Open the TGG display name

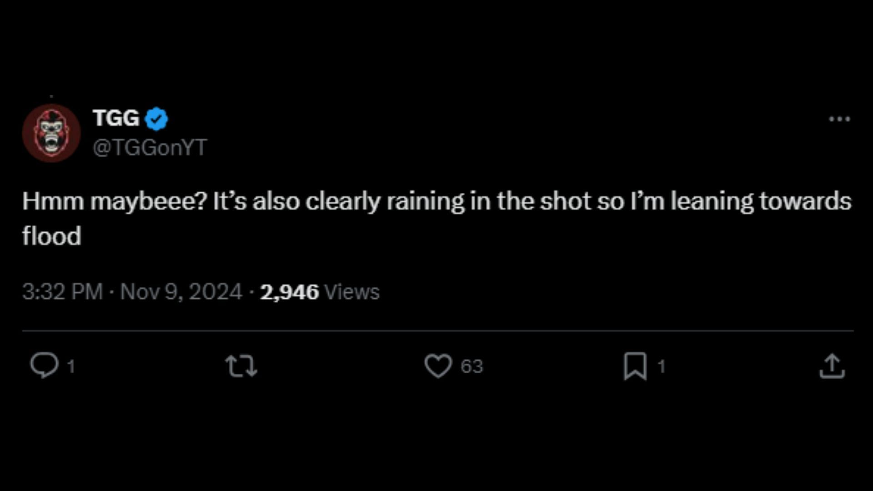(x=116, y=118)
